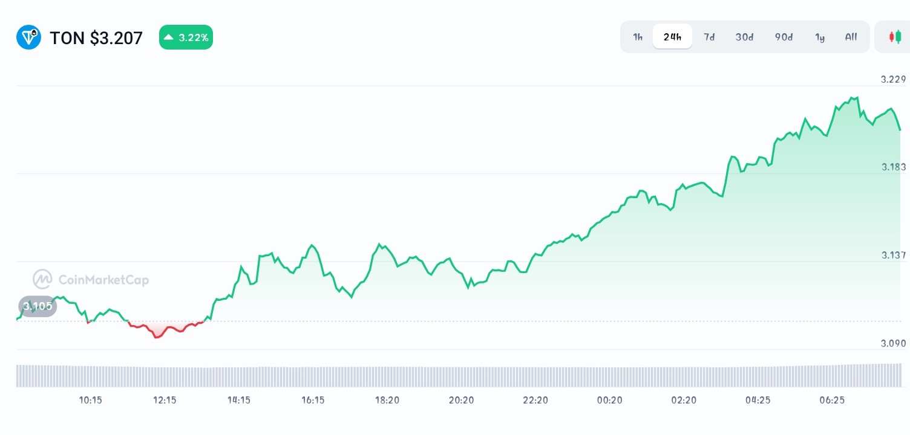
Task: Click the 00:20 time axis label
Action: coord(609,400)
